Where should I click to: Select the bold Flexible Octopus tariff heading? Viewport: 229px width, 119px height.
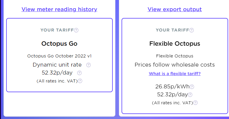pos(175,44)
